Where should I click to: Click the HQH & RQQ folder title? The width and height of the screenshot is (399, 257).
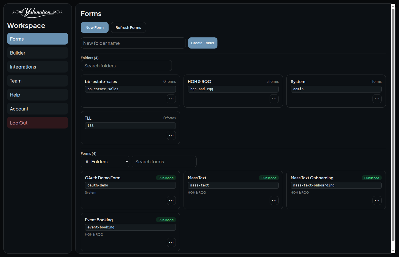(x=199, y=82)
